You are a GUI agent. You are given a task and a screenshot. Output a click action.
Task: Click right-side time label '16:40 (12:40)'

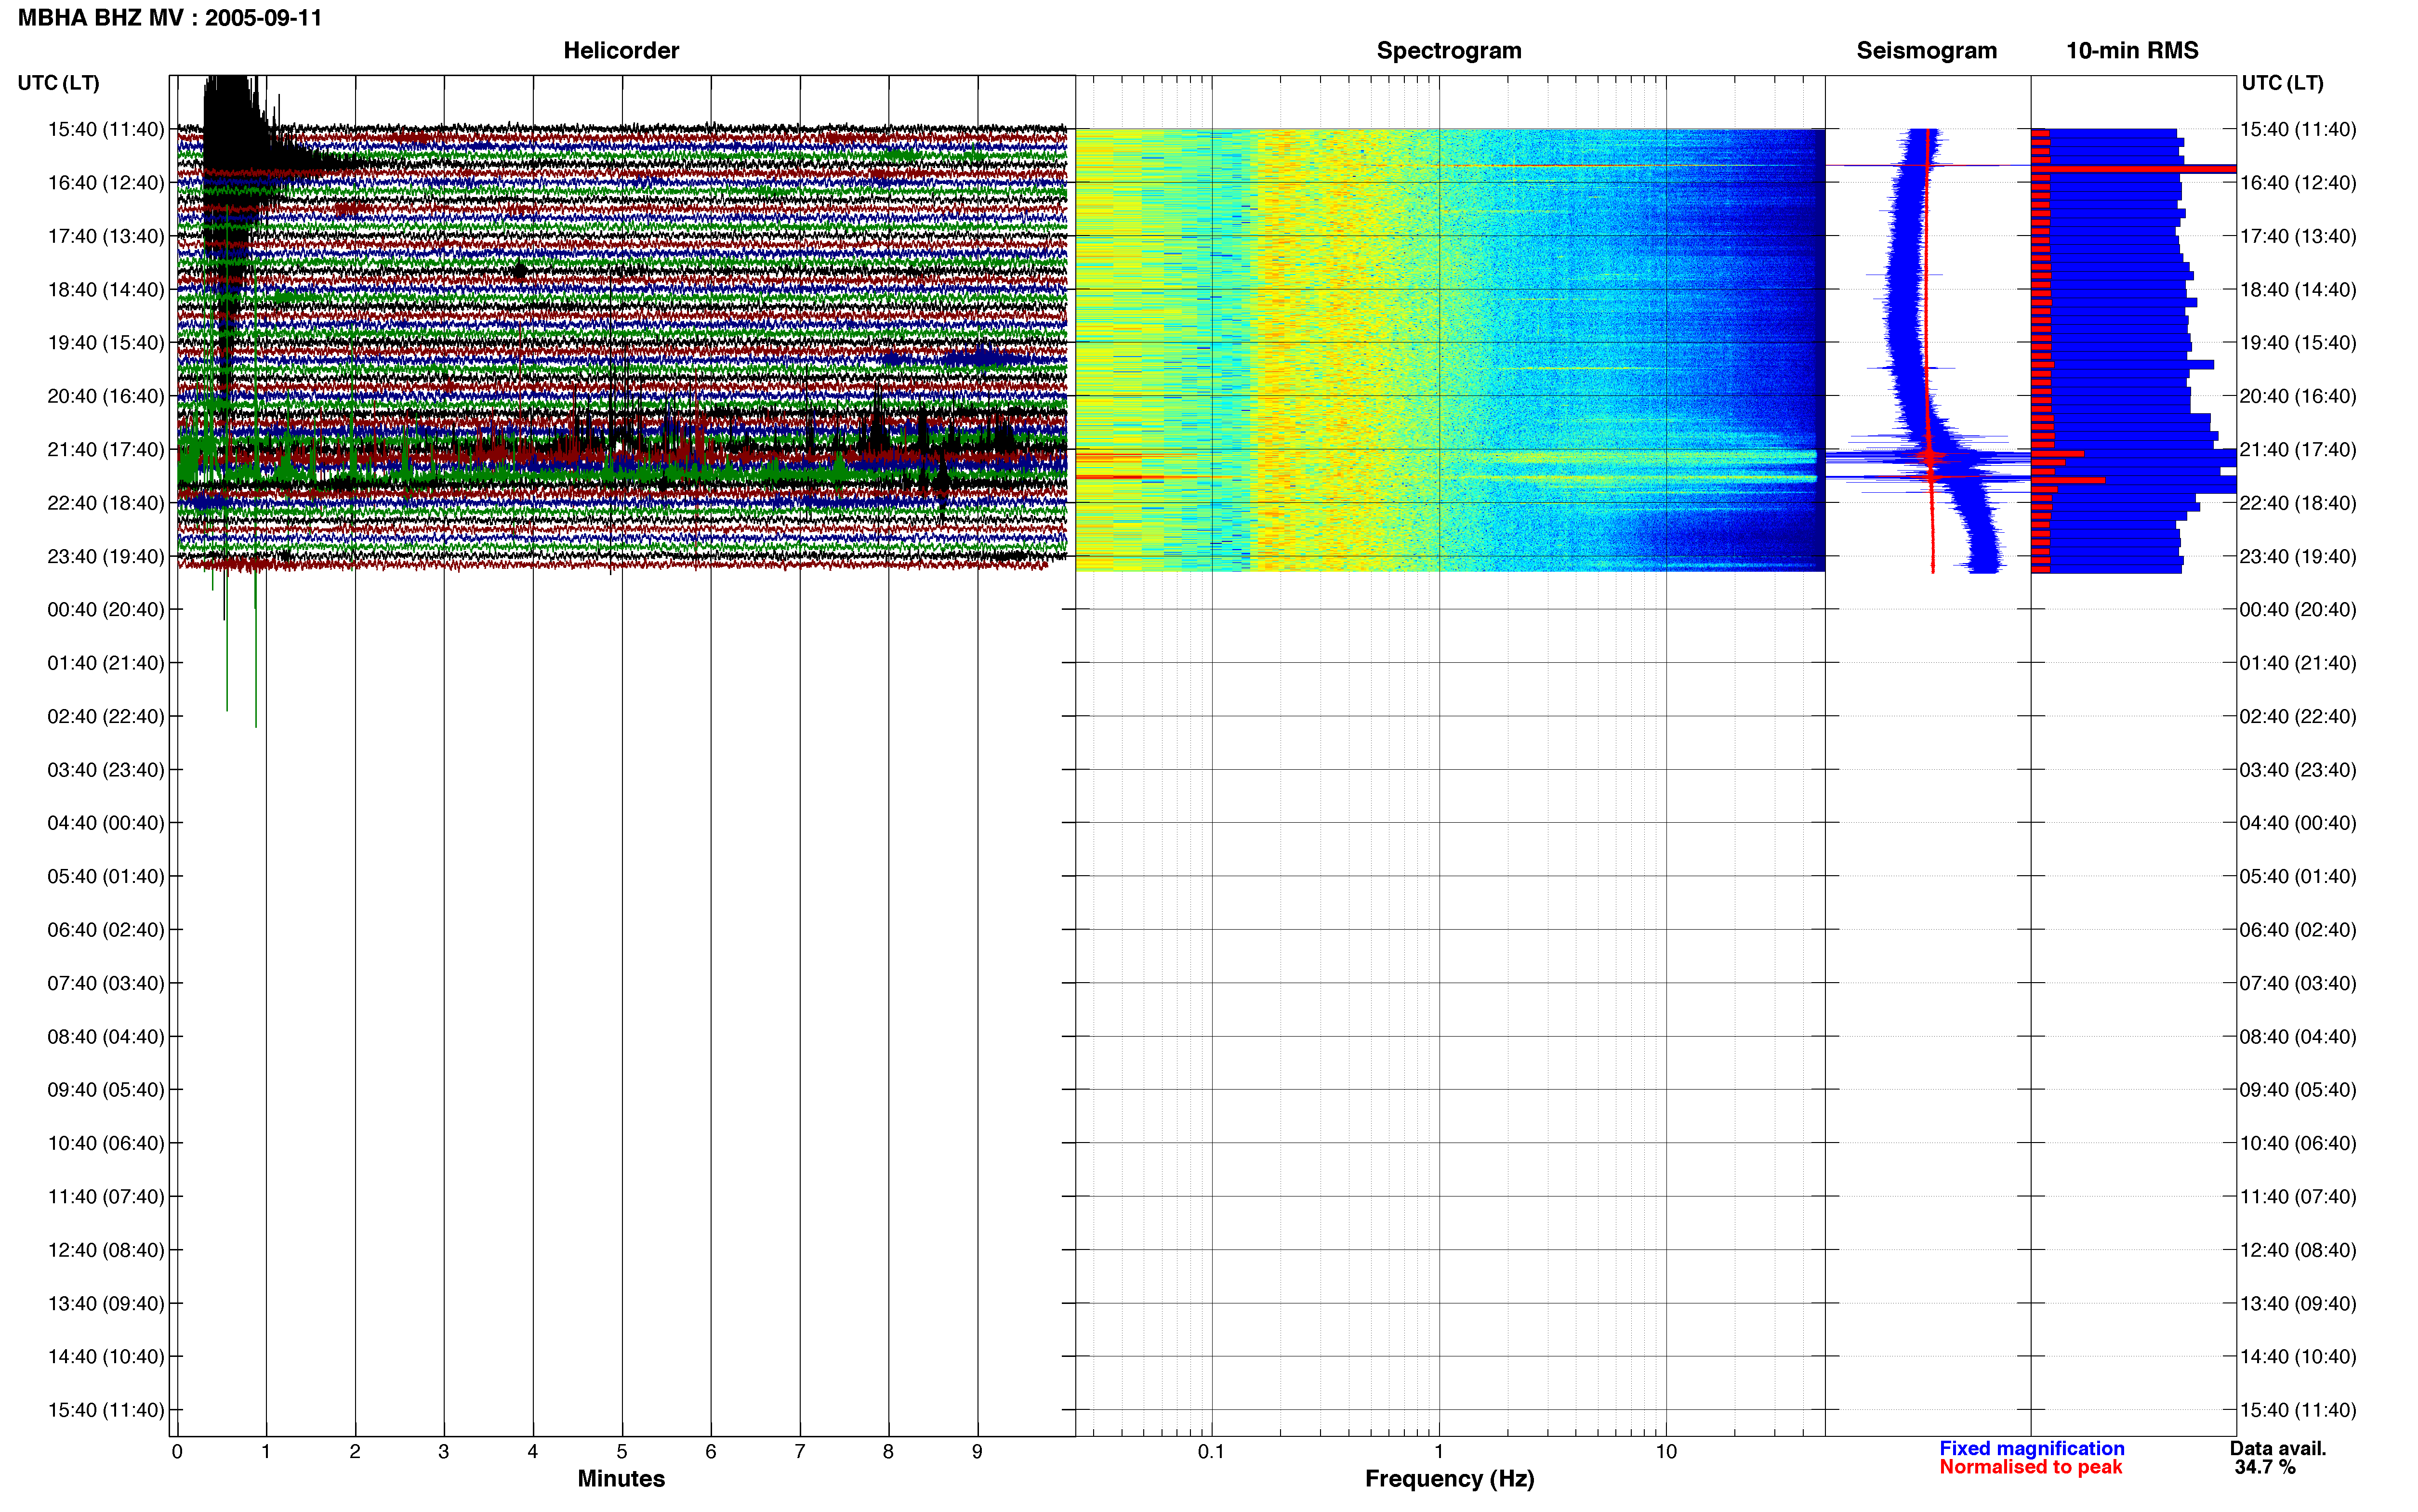coord(2298,183)
